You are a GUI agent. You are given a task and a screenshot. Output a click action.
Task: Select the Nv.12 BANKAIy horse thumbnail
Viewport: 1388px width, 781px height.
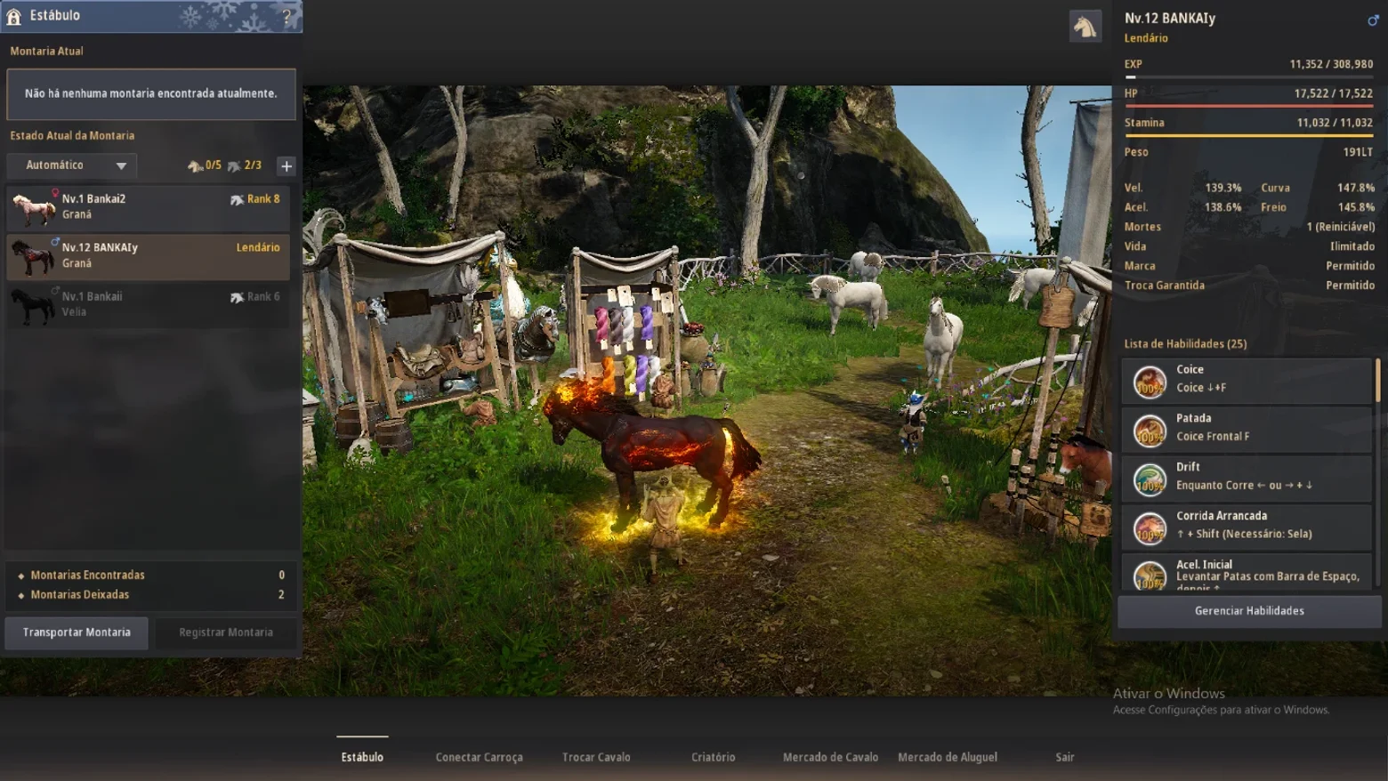(33, 256)
